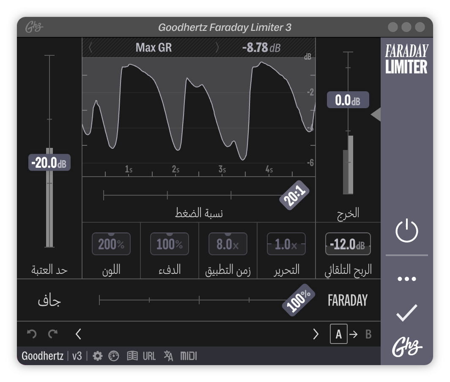
Task: Click the Faraday Limiter logo title
Action: click(407, 59)
